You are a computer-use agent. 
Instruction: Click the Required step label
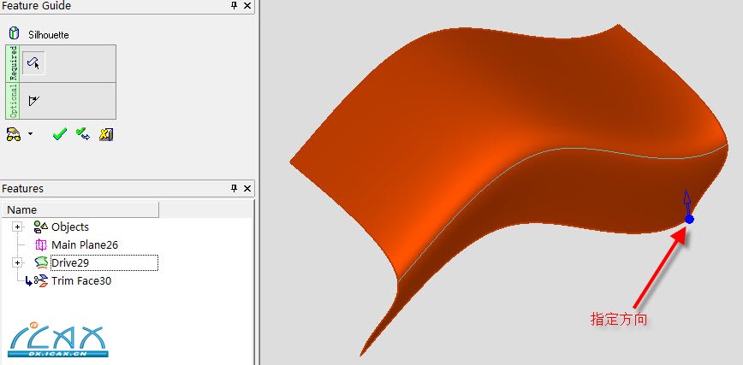14,63
